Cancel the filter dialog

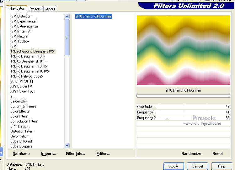(197, 166)
